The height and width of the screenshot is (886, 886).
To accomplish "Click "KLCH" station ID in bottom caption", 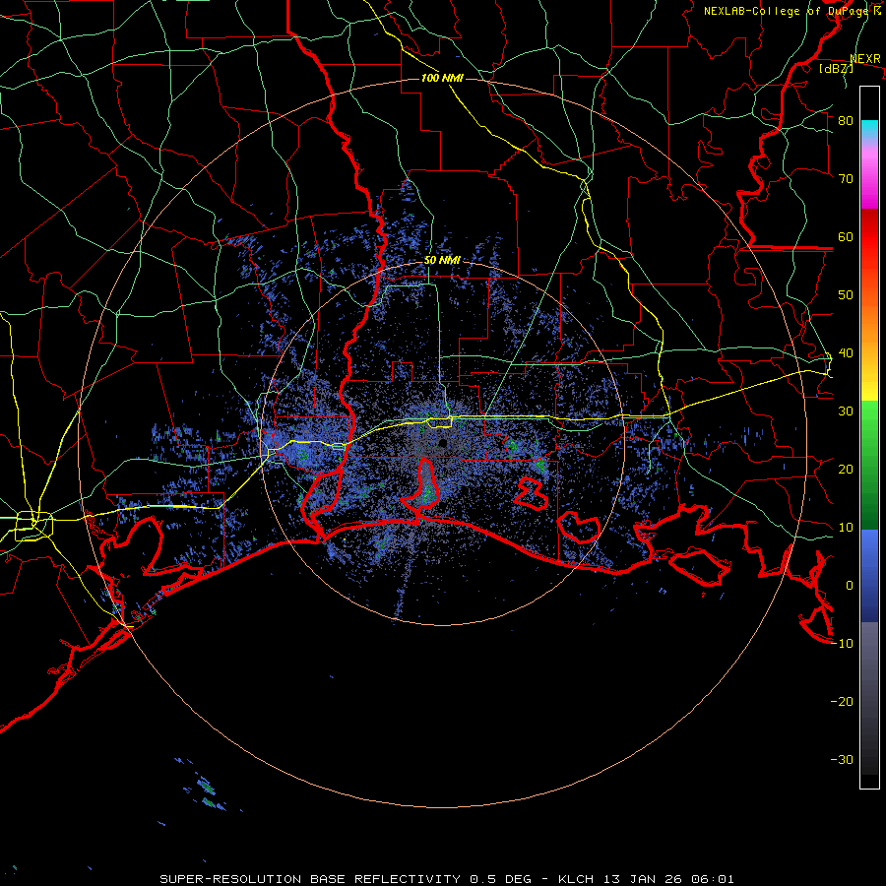I will pyautogui.click(x=577, y=879).
